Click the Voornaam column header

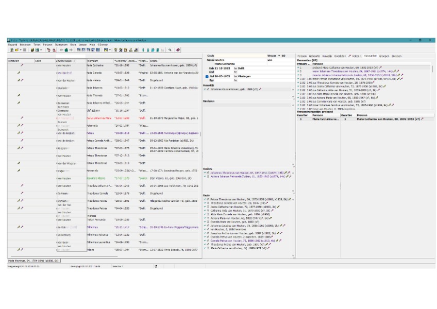click(93, 60)
